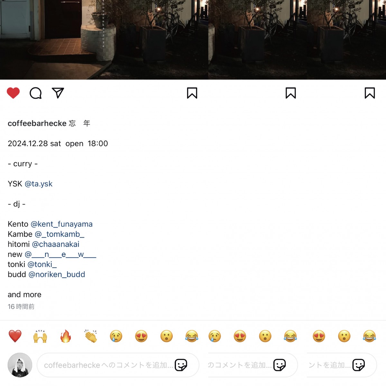Open the @___n___e___w___ mention
The width and height of the screenshot is (386, 386).
[x=60, y=254]
